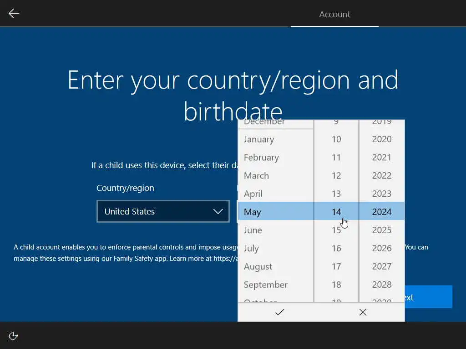This screenshot has width=466, height=349.
Task: Pick day 15 in the day column
Action: tap(336, 230)
